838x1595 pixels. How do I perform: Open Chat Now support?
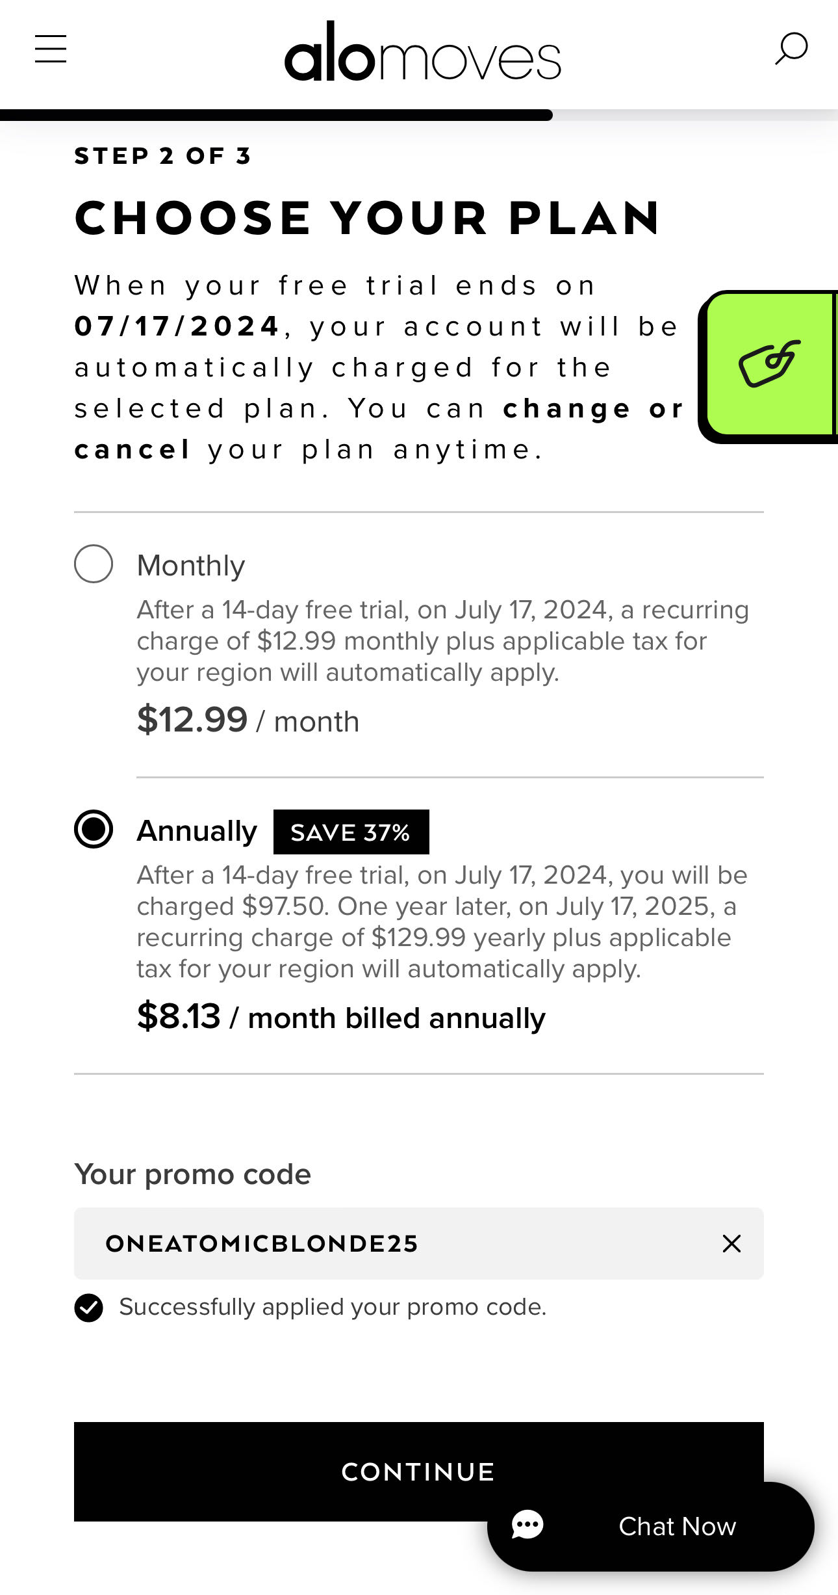point(651,1526)
